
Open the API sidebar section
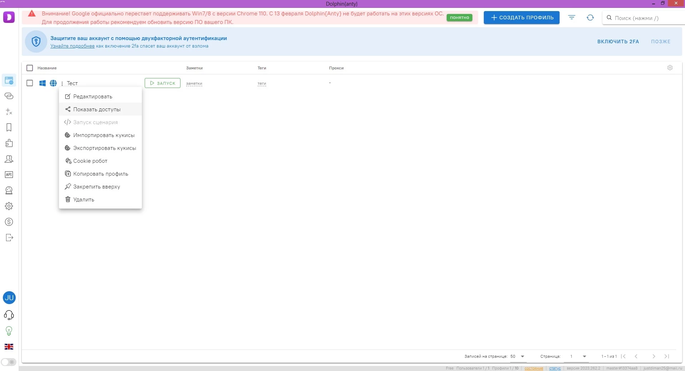[x=9, y=175]
